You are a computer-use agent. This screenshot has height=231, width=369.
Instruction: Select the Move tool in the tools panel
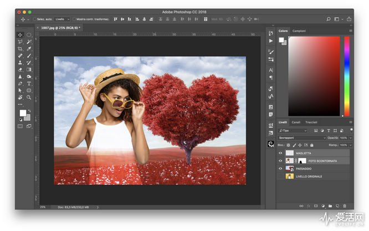[x=20, y=35]
